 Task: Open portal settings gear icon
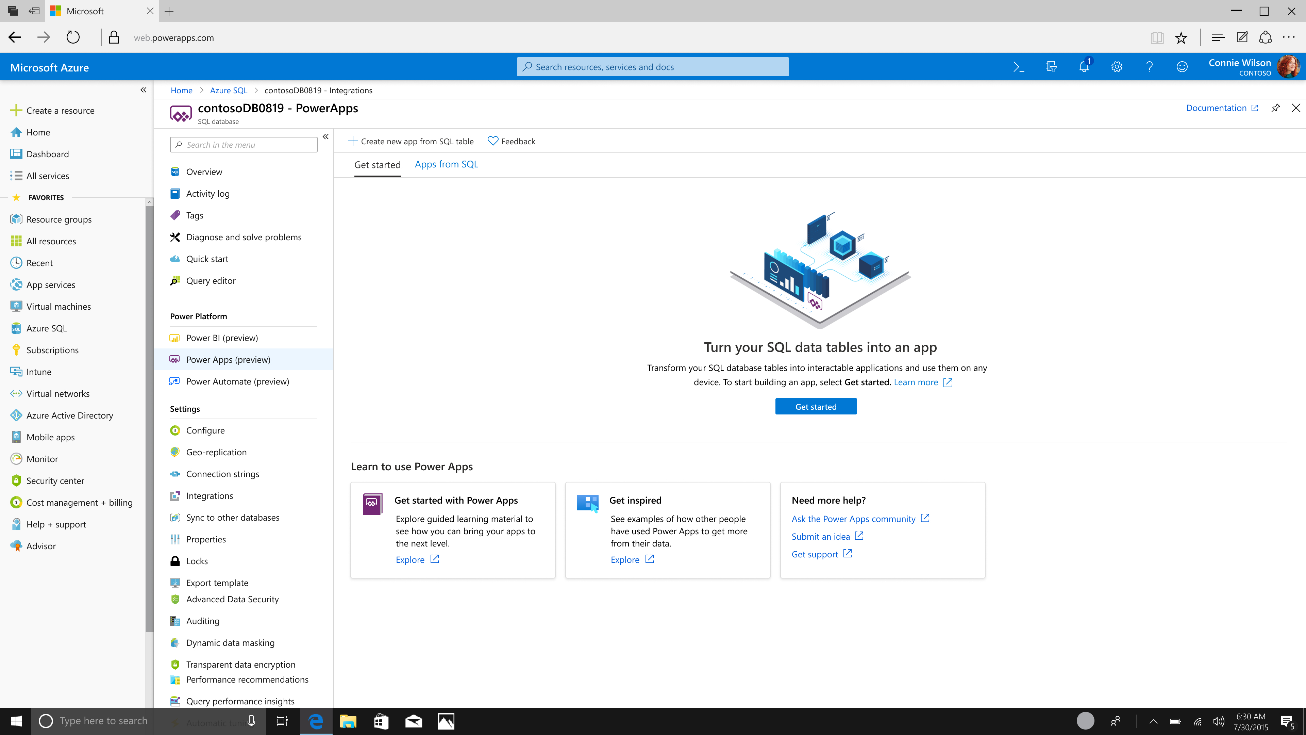1116,67
